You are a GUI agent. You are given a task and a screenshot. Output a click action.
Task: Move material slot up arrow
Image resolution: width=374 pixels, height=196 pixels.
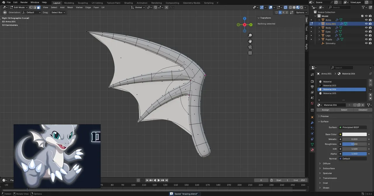[370, 95]
